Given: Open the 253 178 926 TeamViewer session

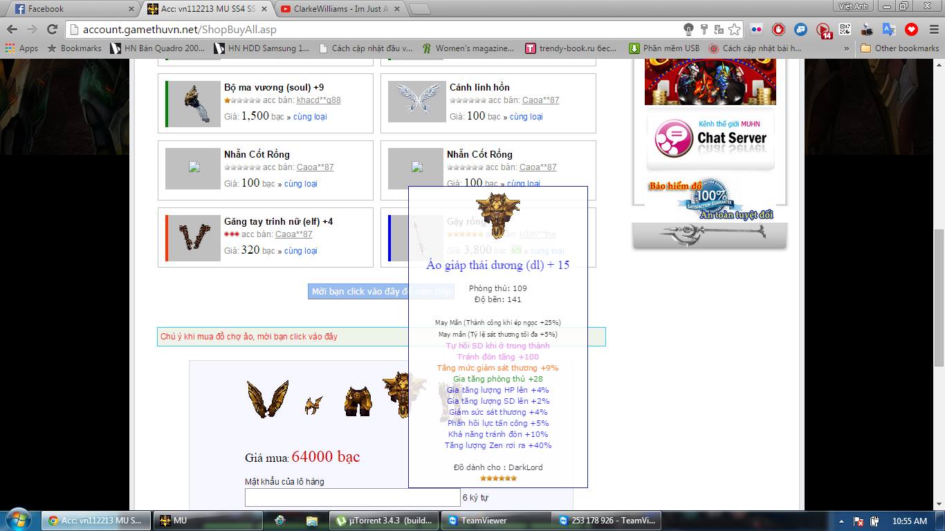Looking at the screenshot, I should (x=607, y=521).
